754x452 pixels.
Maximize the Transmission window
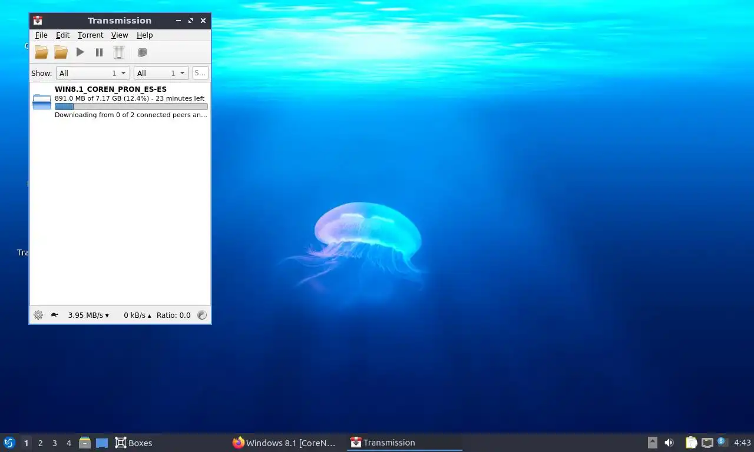point(191,21)
